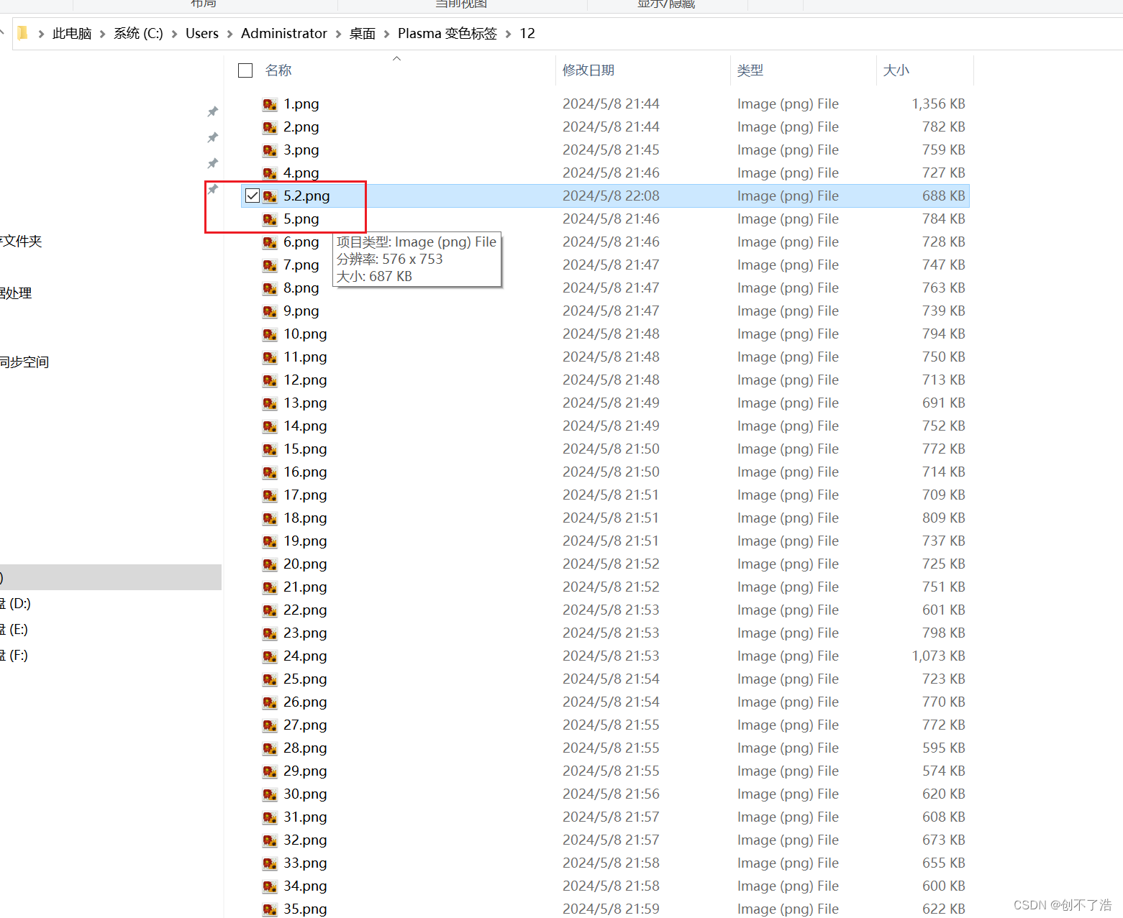Click the 9.png file icon

[270, 311]
